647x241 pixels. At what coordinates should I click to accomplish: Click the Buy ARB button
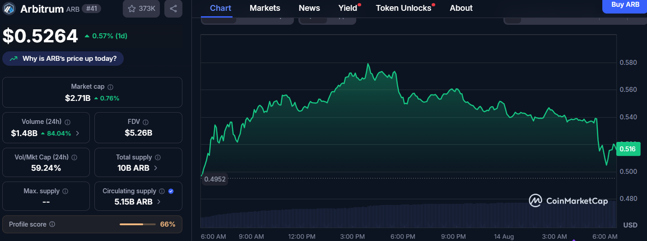pyautogui.click(x=625, y=5)
